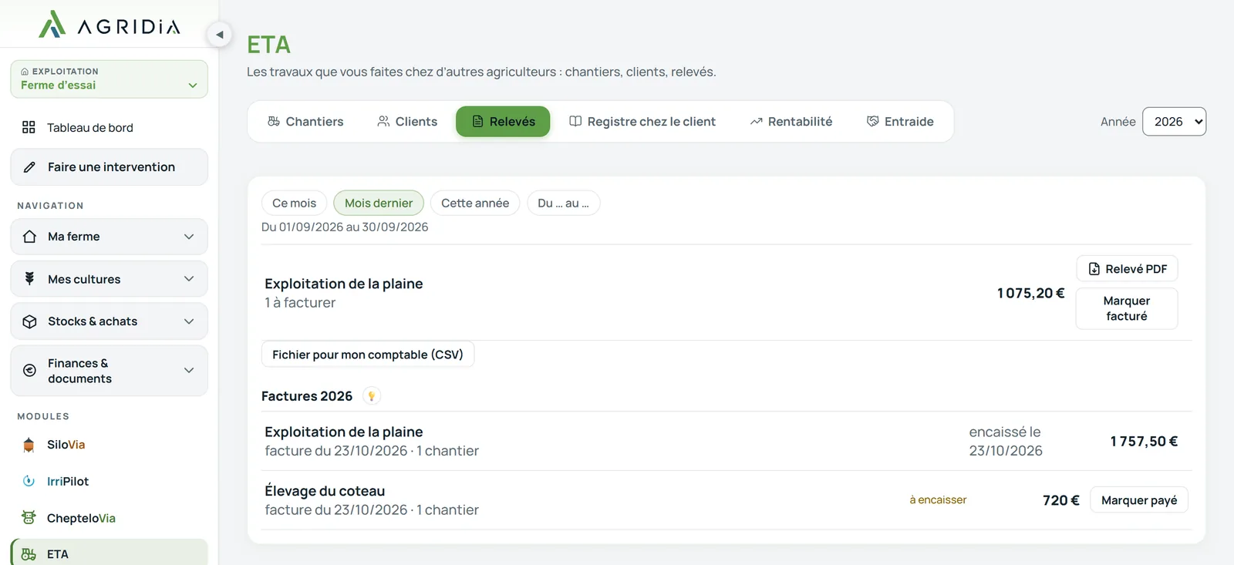Switch to the Chantiers tab

point(305,122)
